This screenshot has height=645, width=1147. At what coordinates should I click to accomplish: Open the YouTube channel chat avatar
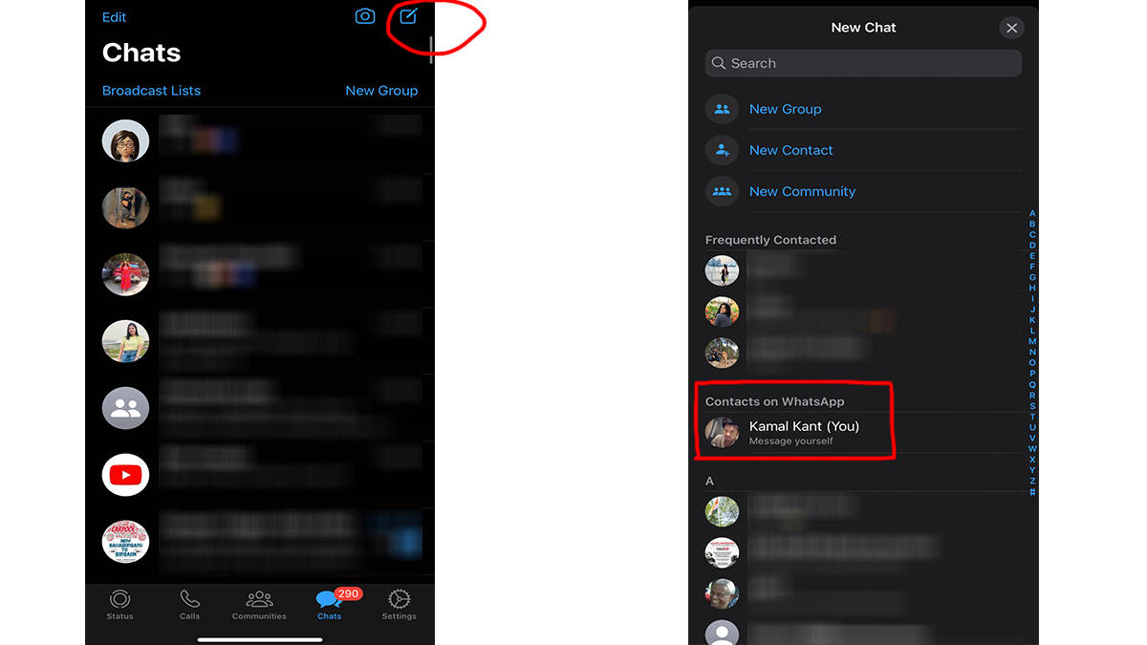(x=125, y=475)
